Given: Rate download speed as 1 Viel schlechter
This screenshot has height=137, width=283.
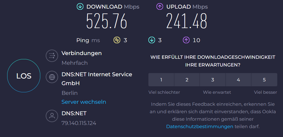Looking at the screenshot, I should click(161, 80).
